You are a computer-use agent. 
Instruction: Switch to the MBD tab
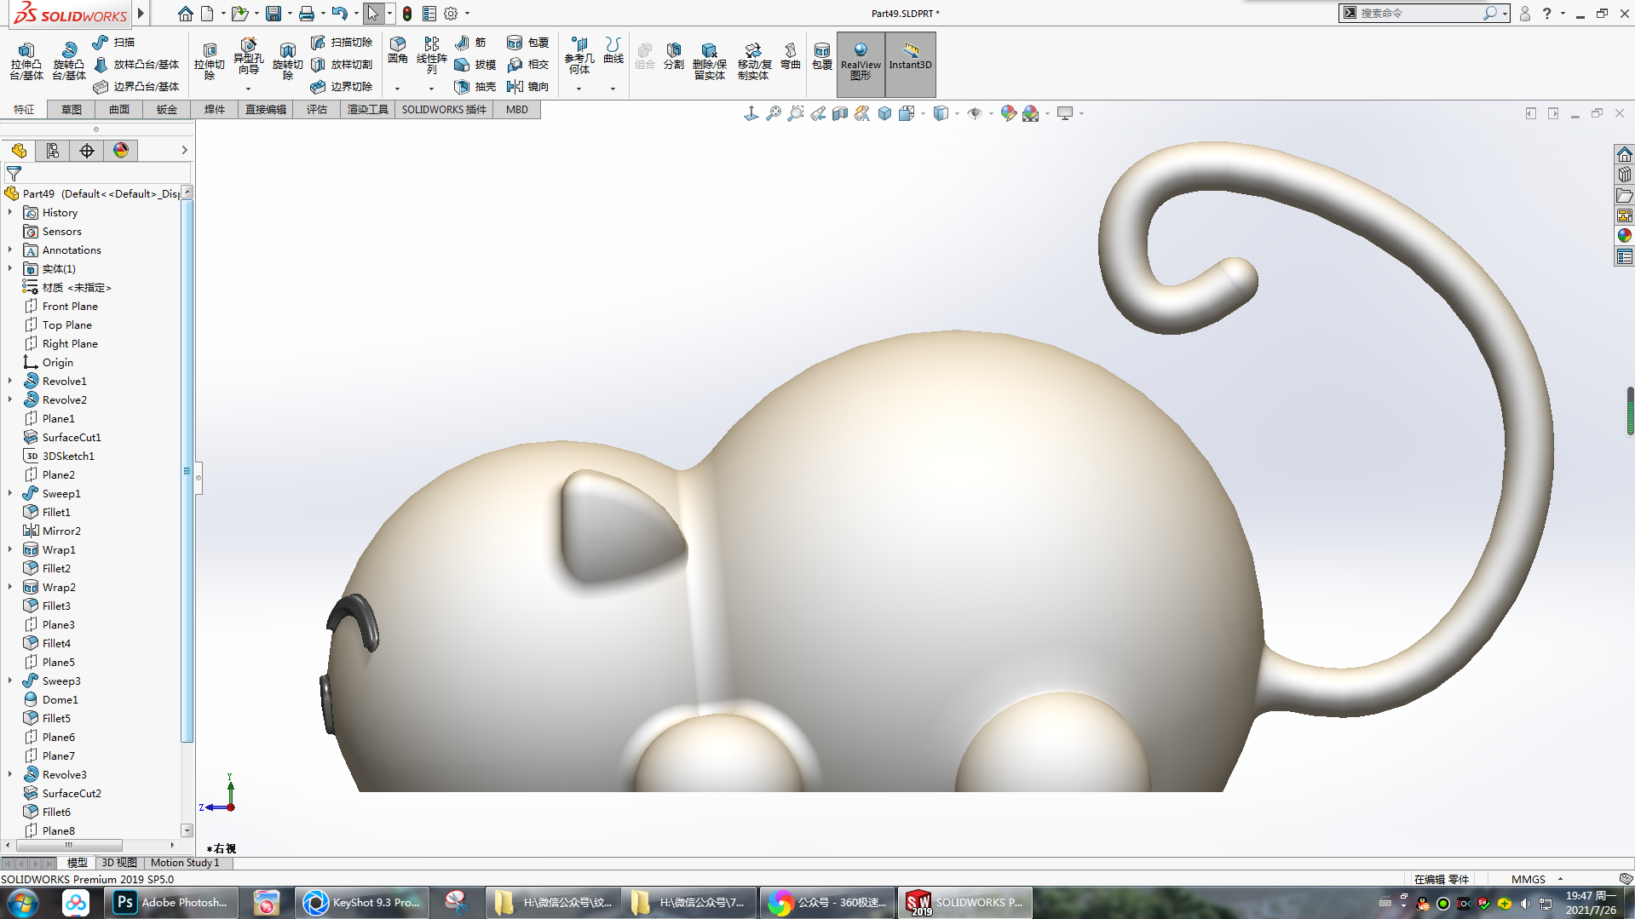[516, 109]
